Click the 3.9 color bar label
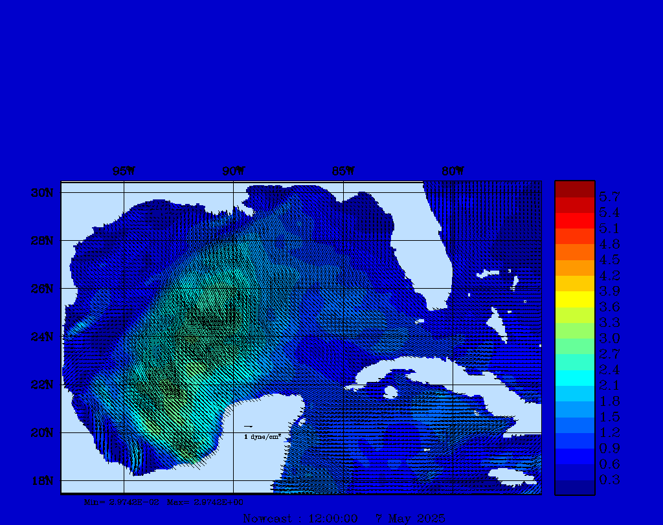This screenshot has height=525, width=663. tap(609, 291)
